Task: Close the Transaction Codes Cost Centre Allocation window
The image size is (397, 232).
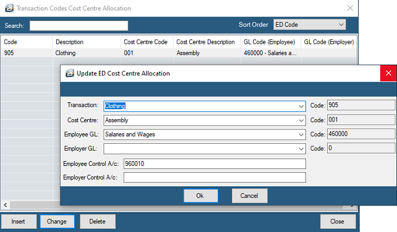Action: (x=350, y=8)
